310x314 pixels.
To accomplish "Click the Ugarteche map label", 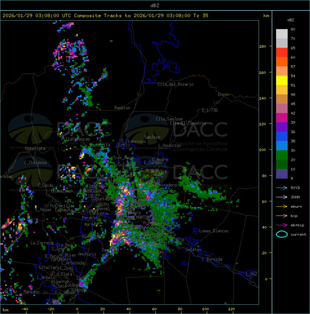I will click(x=92, y=237).
